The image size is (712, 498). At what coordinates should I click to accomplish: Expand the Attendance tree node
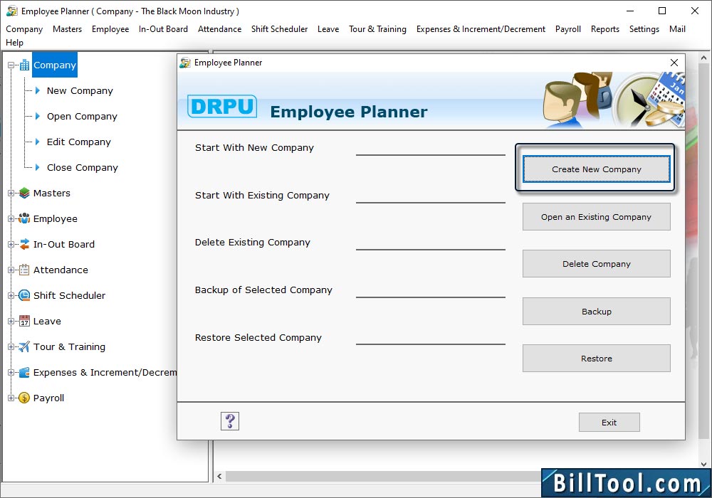click(x=11, y=270)
